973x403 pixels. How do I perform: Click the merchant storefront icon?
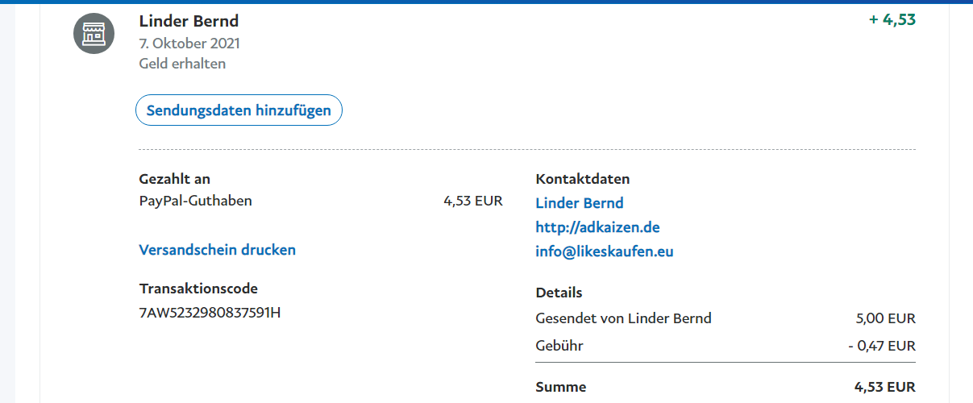pos(94,35)
